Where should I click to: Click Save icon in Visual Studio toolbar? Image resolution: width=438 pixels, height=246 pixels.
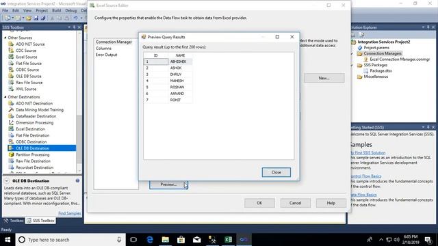36,18
